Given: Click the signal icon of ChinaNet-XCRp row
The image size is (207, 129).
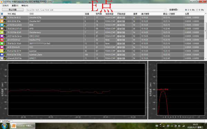Looking at the screenshot, I should tap(5, 18).
